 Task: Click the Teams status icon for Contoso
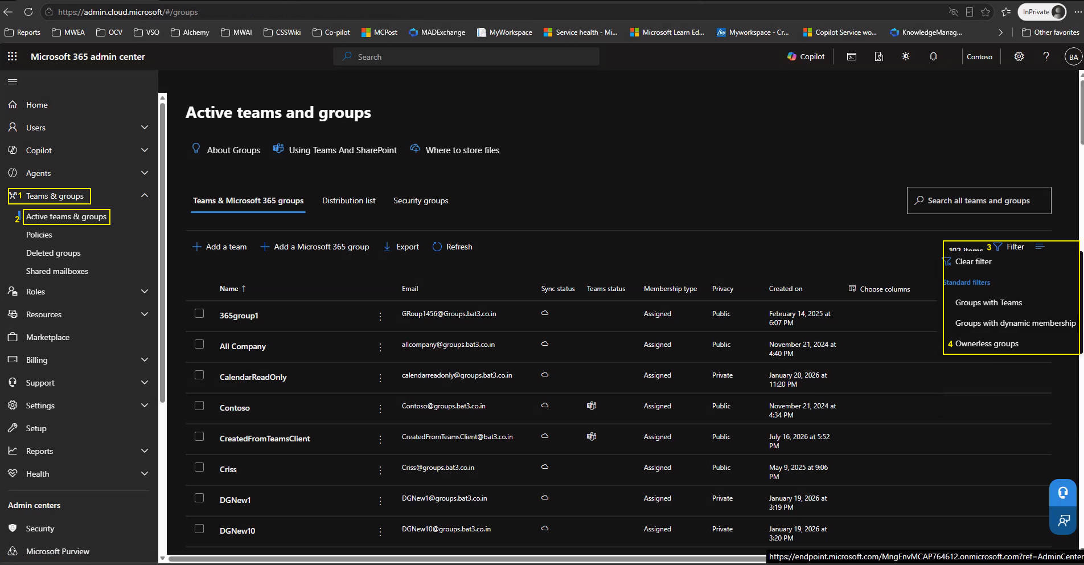click(592, 406)
